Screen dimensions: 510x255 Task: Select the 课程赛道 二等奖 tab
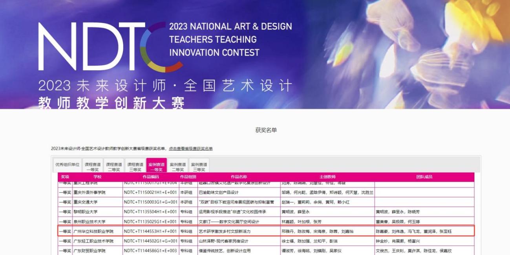coord(114,167)
